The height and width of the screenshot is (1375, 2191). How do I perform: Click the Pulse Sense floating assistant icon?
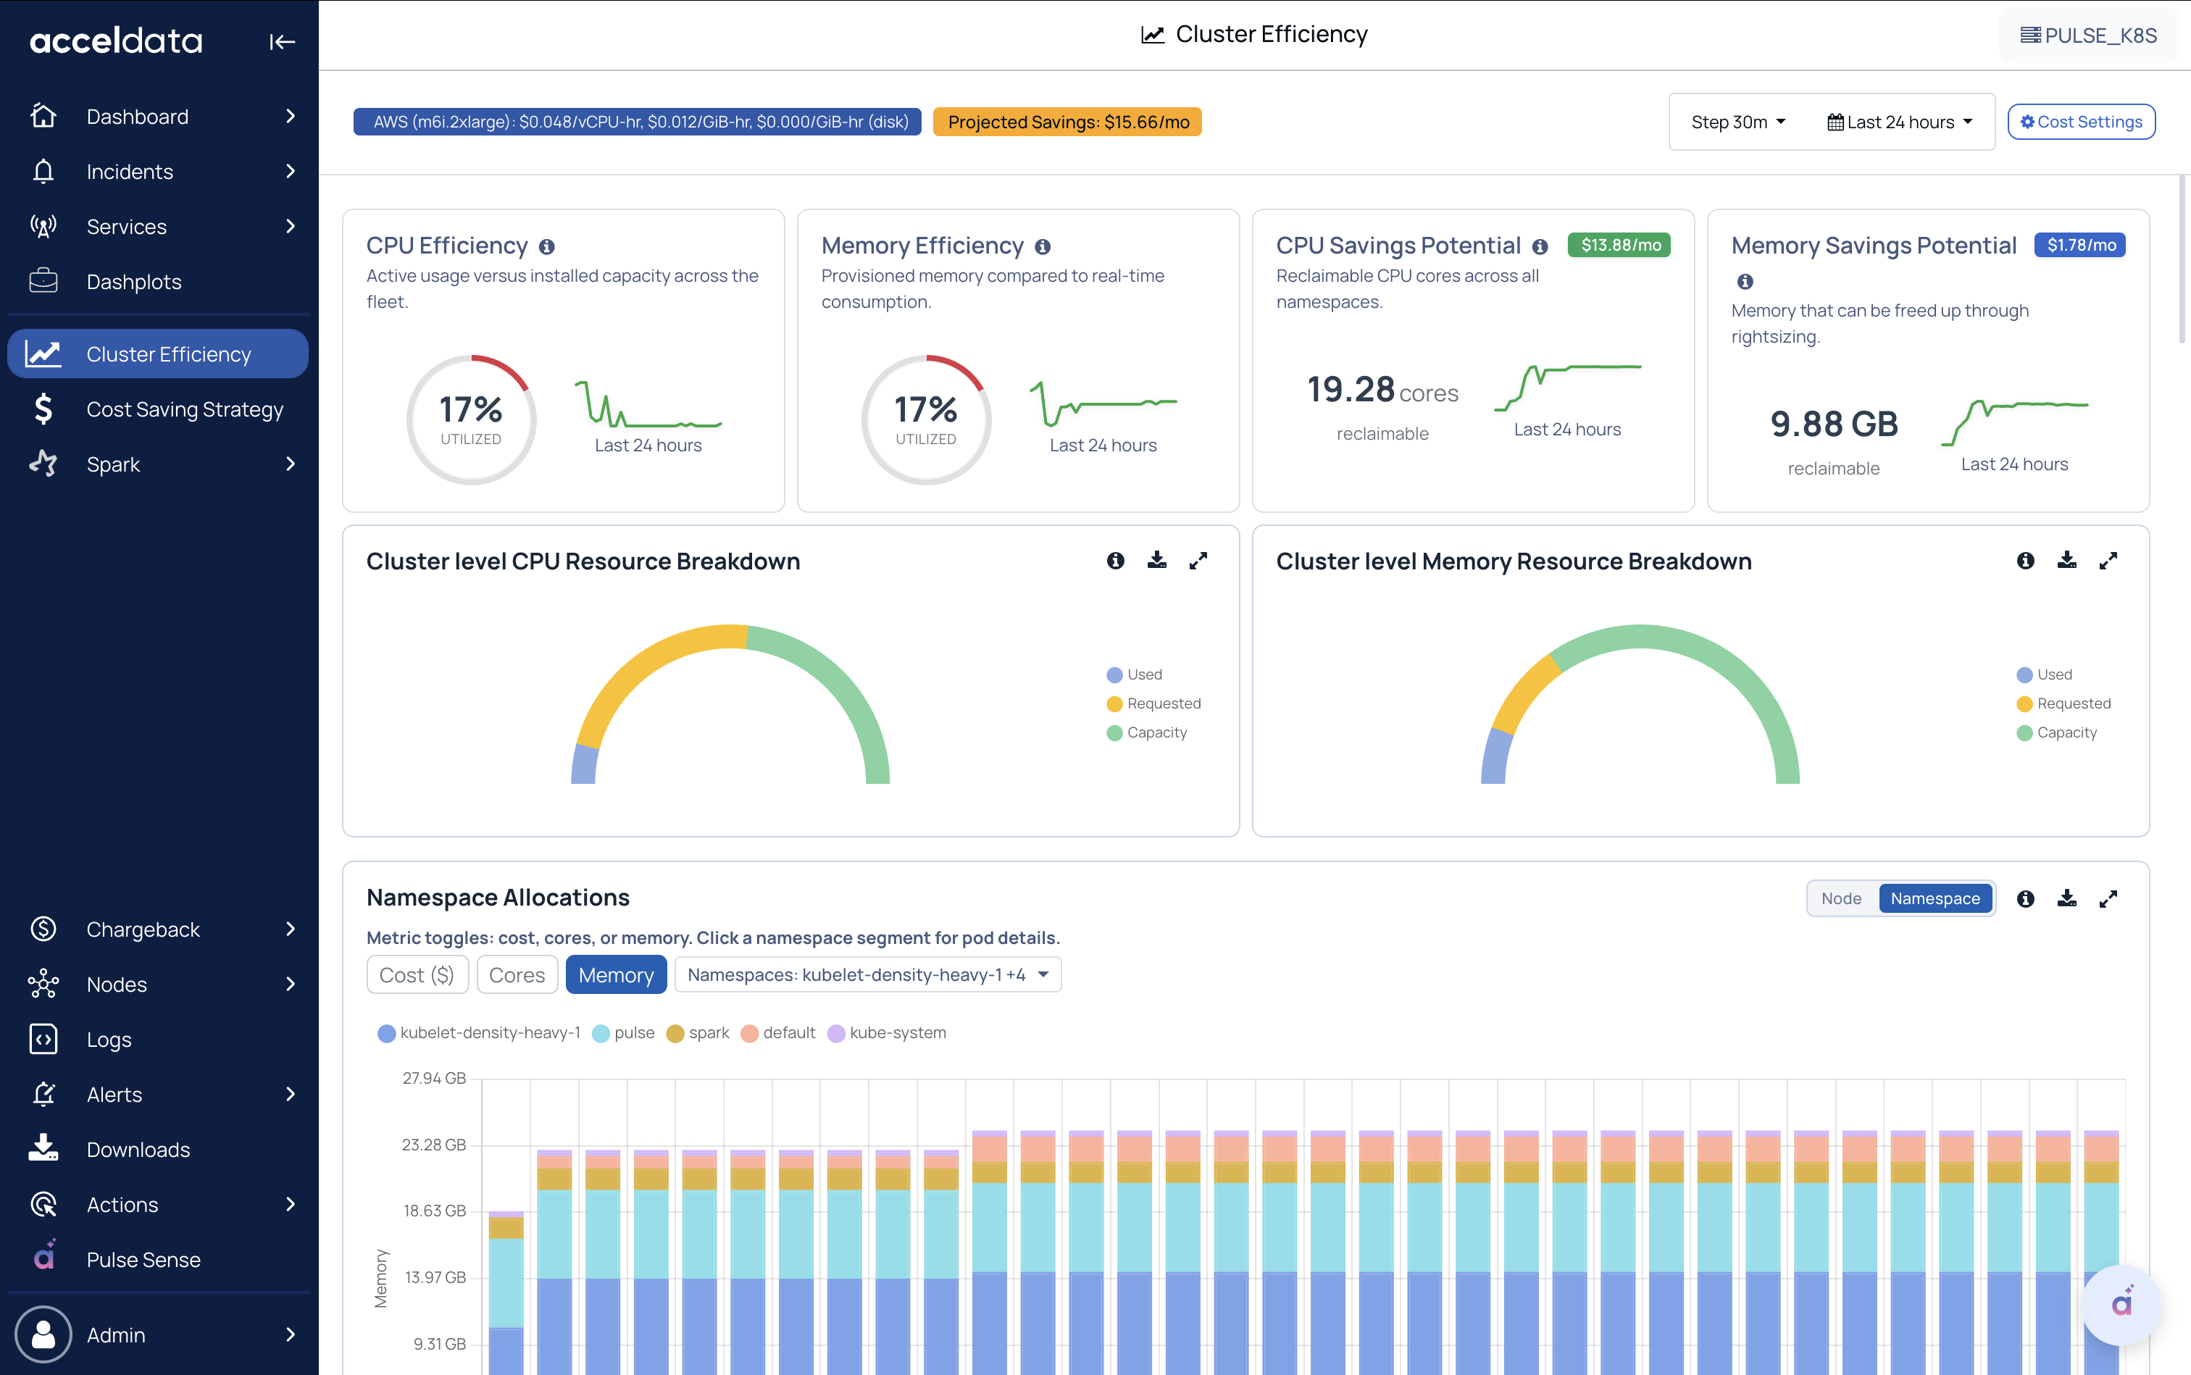coord(2121,1304)
